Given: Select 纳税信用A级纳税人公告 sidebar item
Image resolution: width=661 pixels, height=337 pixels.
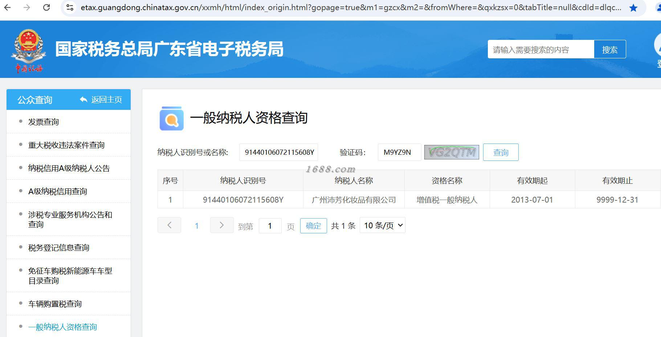Looking at the screenshot, I should 69,168.
